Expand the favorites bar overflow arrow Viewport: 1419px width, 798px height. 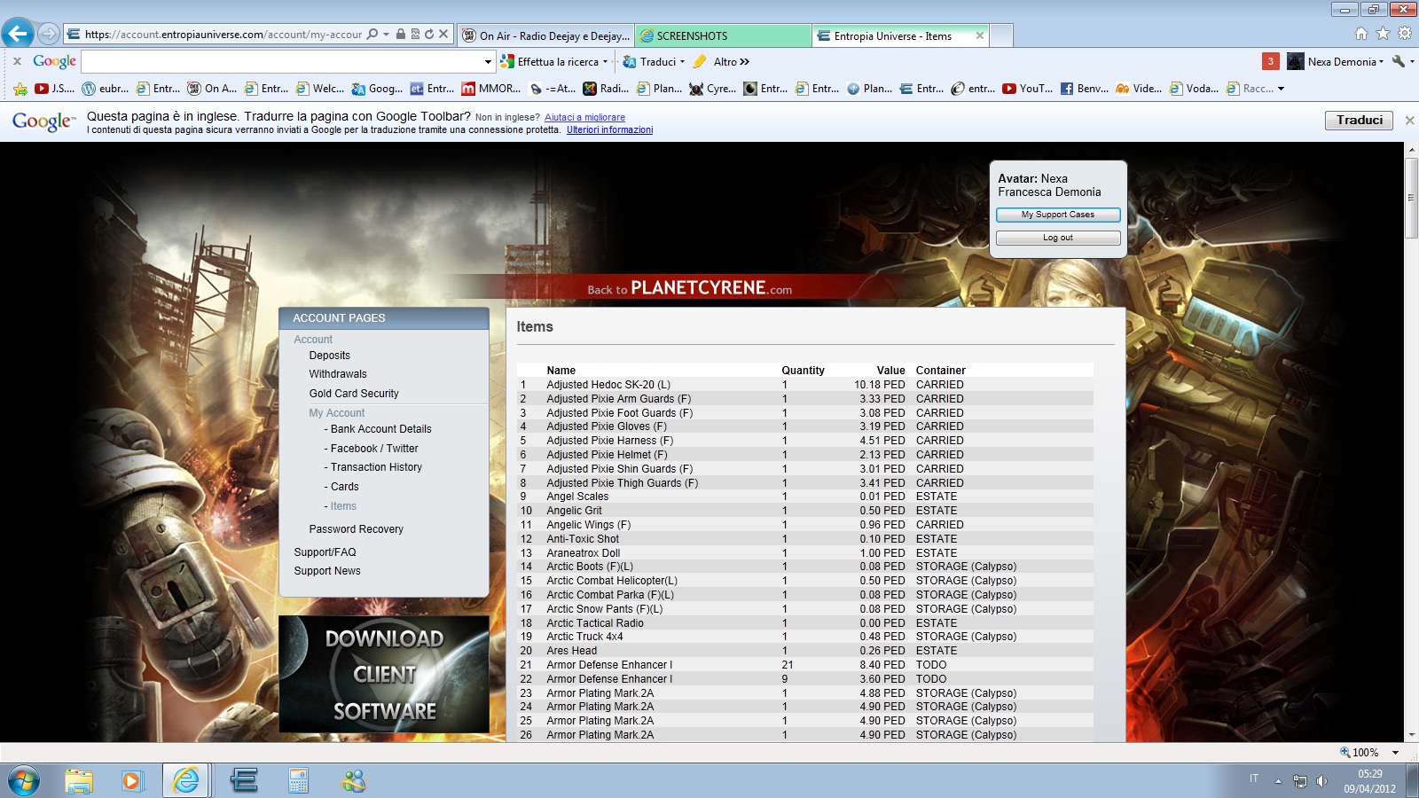point(1281,89)
